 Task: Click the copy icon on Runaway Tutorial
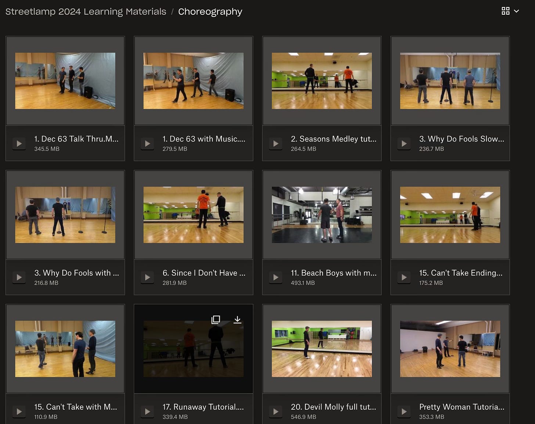tap(216, 319)
